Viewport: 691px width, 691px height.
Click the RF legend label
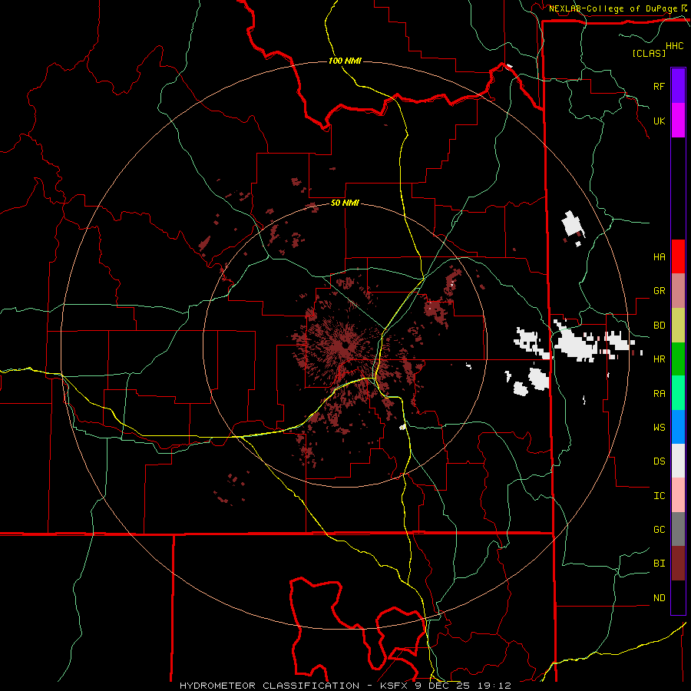[x=659, y=86]
